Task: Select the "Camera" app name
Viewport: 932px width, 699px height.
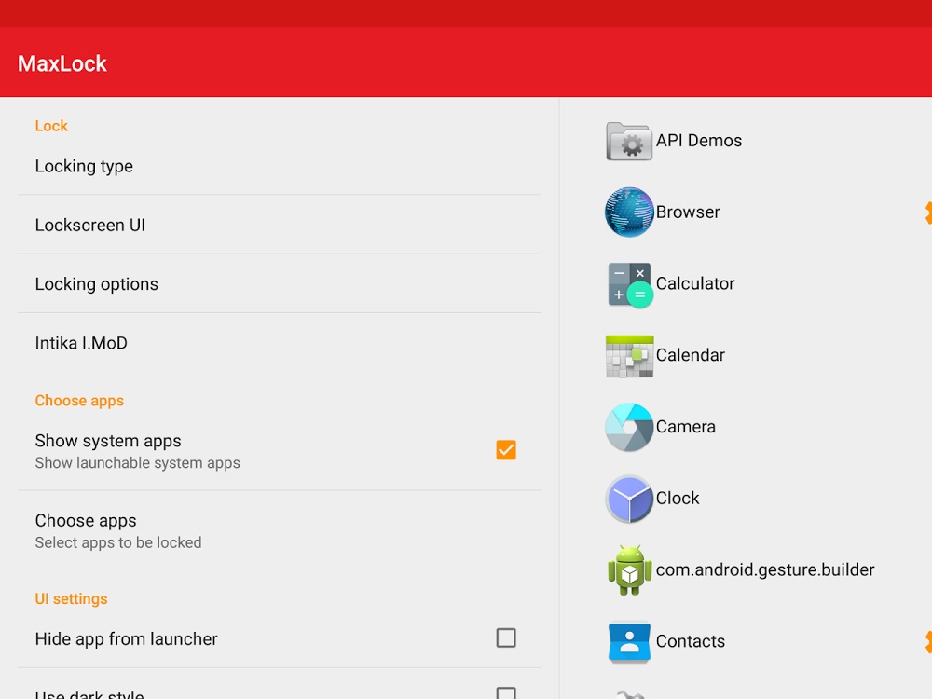Action: 686,427
